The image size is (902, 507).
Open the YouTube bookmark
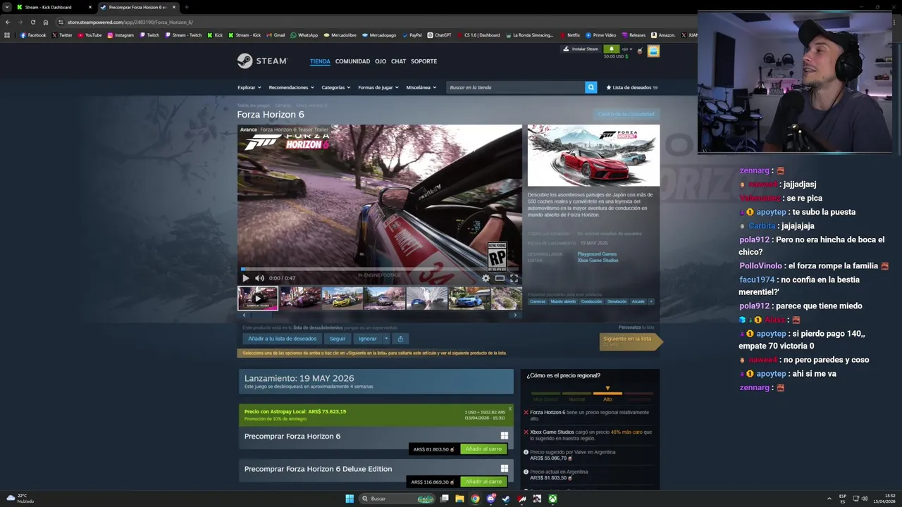click(89, 35)
